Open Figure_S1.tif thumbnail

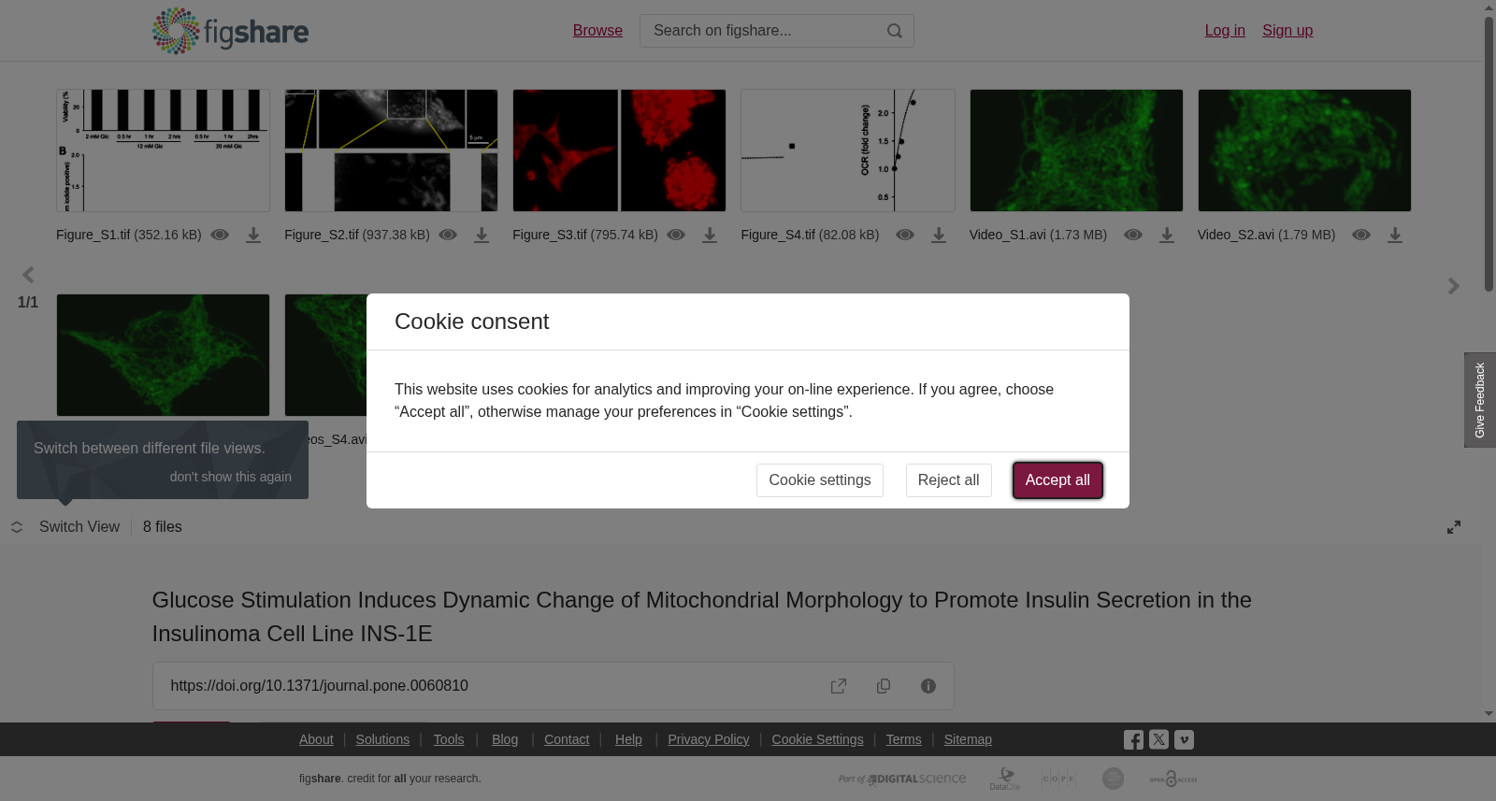[163, 150]
